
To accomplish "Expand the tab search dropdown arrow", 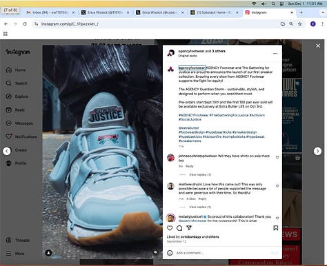I will point(323,12).
